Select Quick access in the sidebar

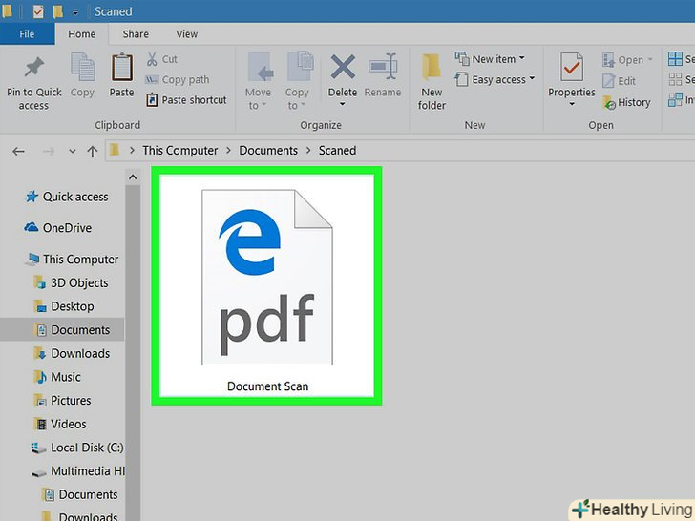pos(67,197)
